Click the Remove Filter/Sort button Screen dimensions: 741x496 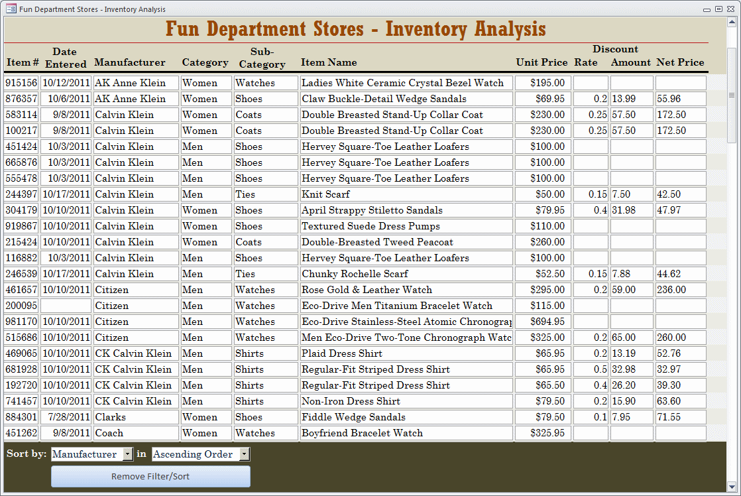[x=150, y=477]
